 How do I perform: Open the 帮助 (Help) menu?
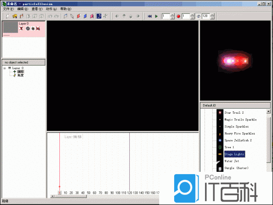pos(65,9)
